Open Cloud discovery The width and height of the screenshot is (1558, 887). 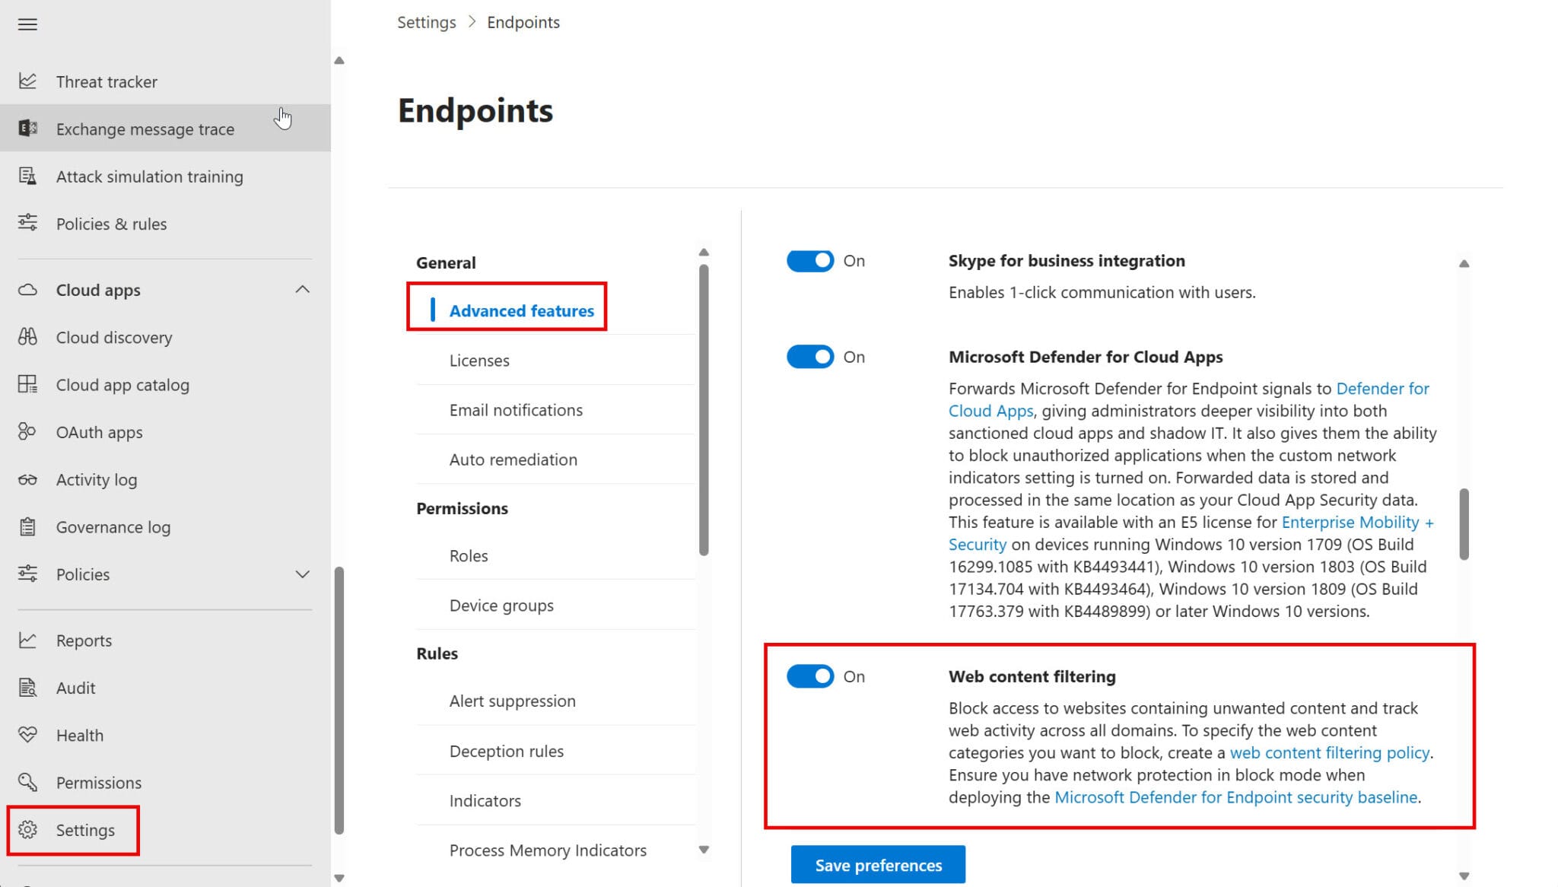pyautogui.click(x=113, y=337)
